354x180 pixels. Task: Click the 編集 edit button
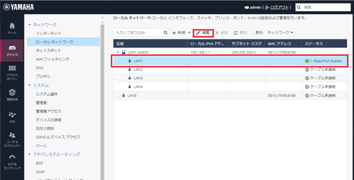coord(203,32)
